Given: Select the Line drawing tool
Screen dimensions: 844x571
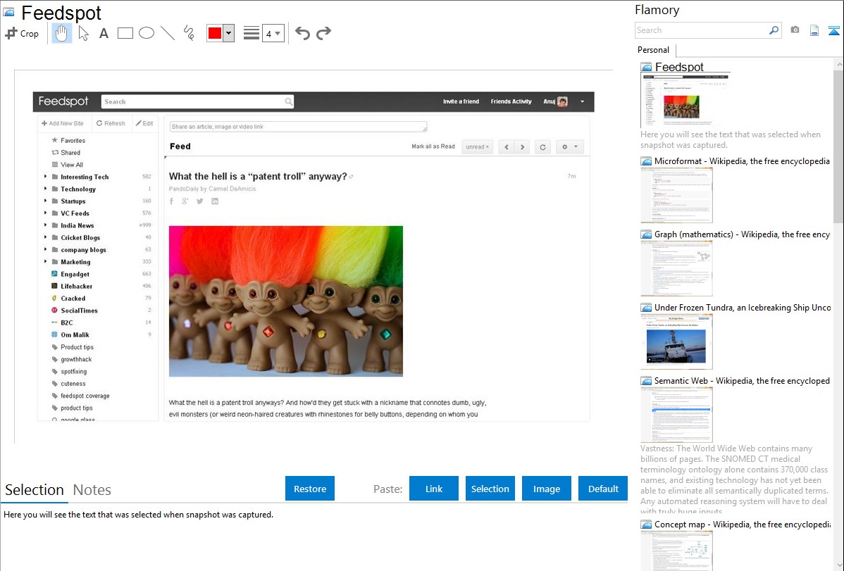Looking at the screenshot, I should pyautogui.click(x=168, y=33).
